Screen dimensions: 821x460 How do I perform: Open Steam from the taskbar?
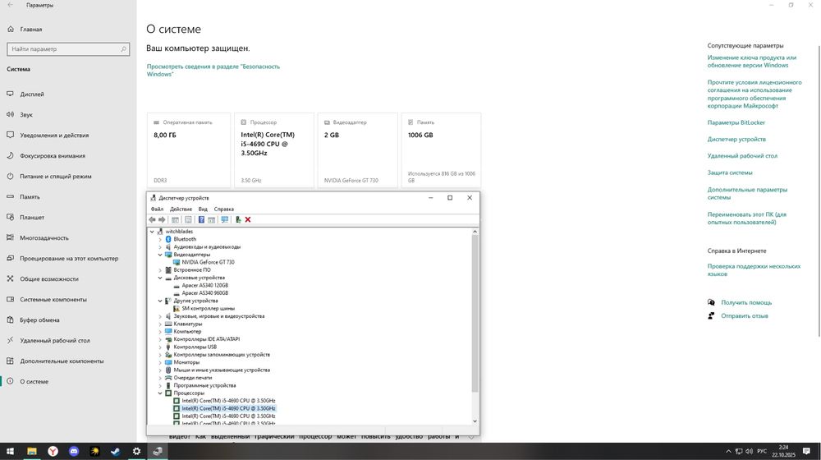pyautogui.click(x=116, y=451)
